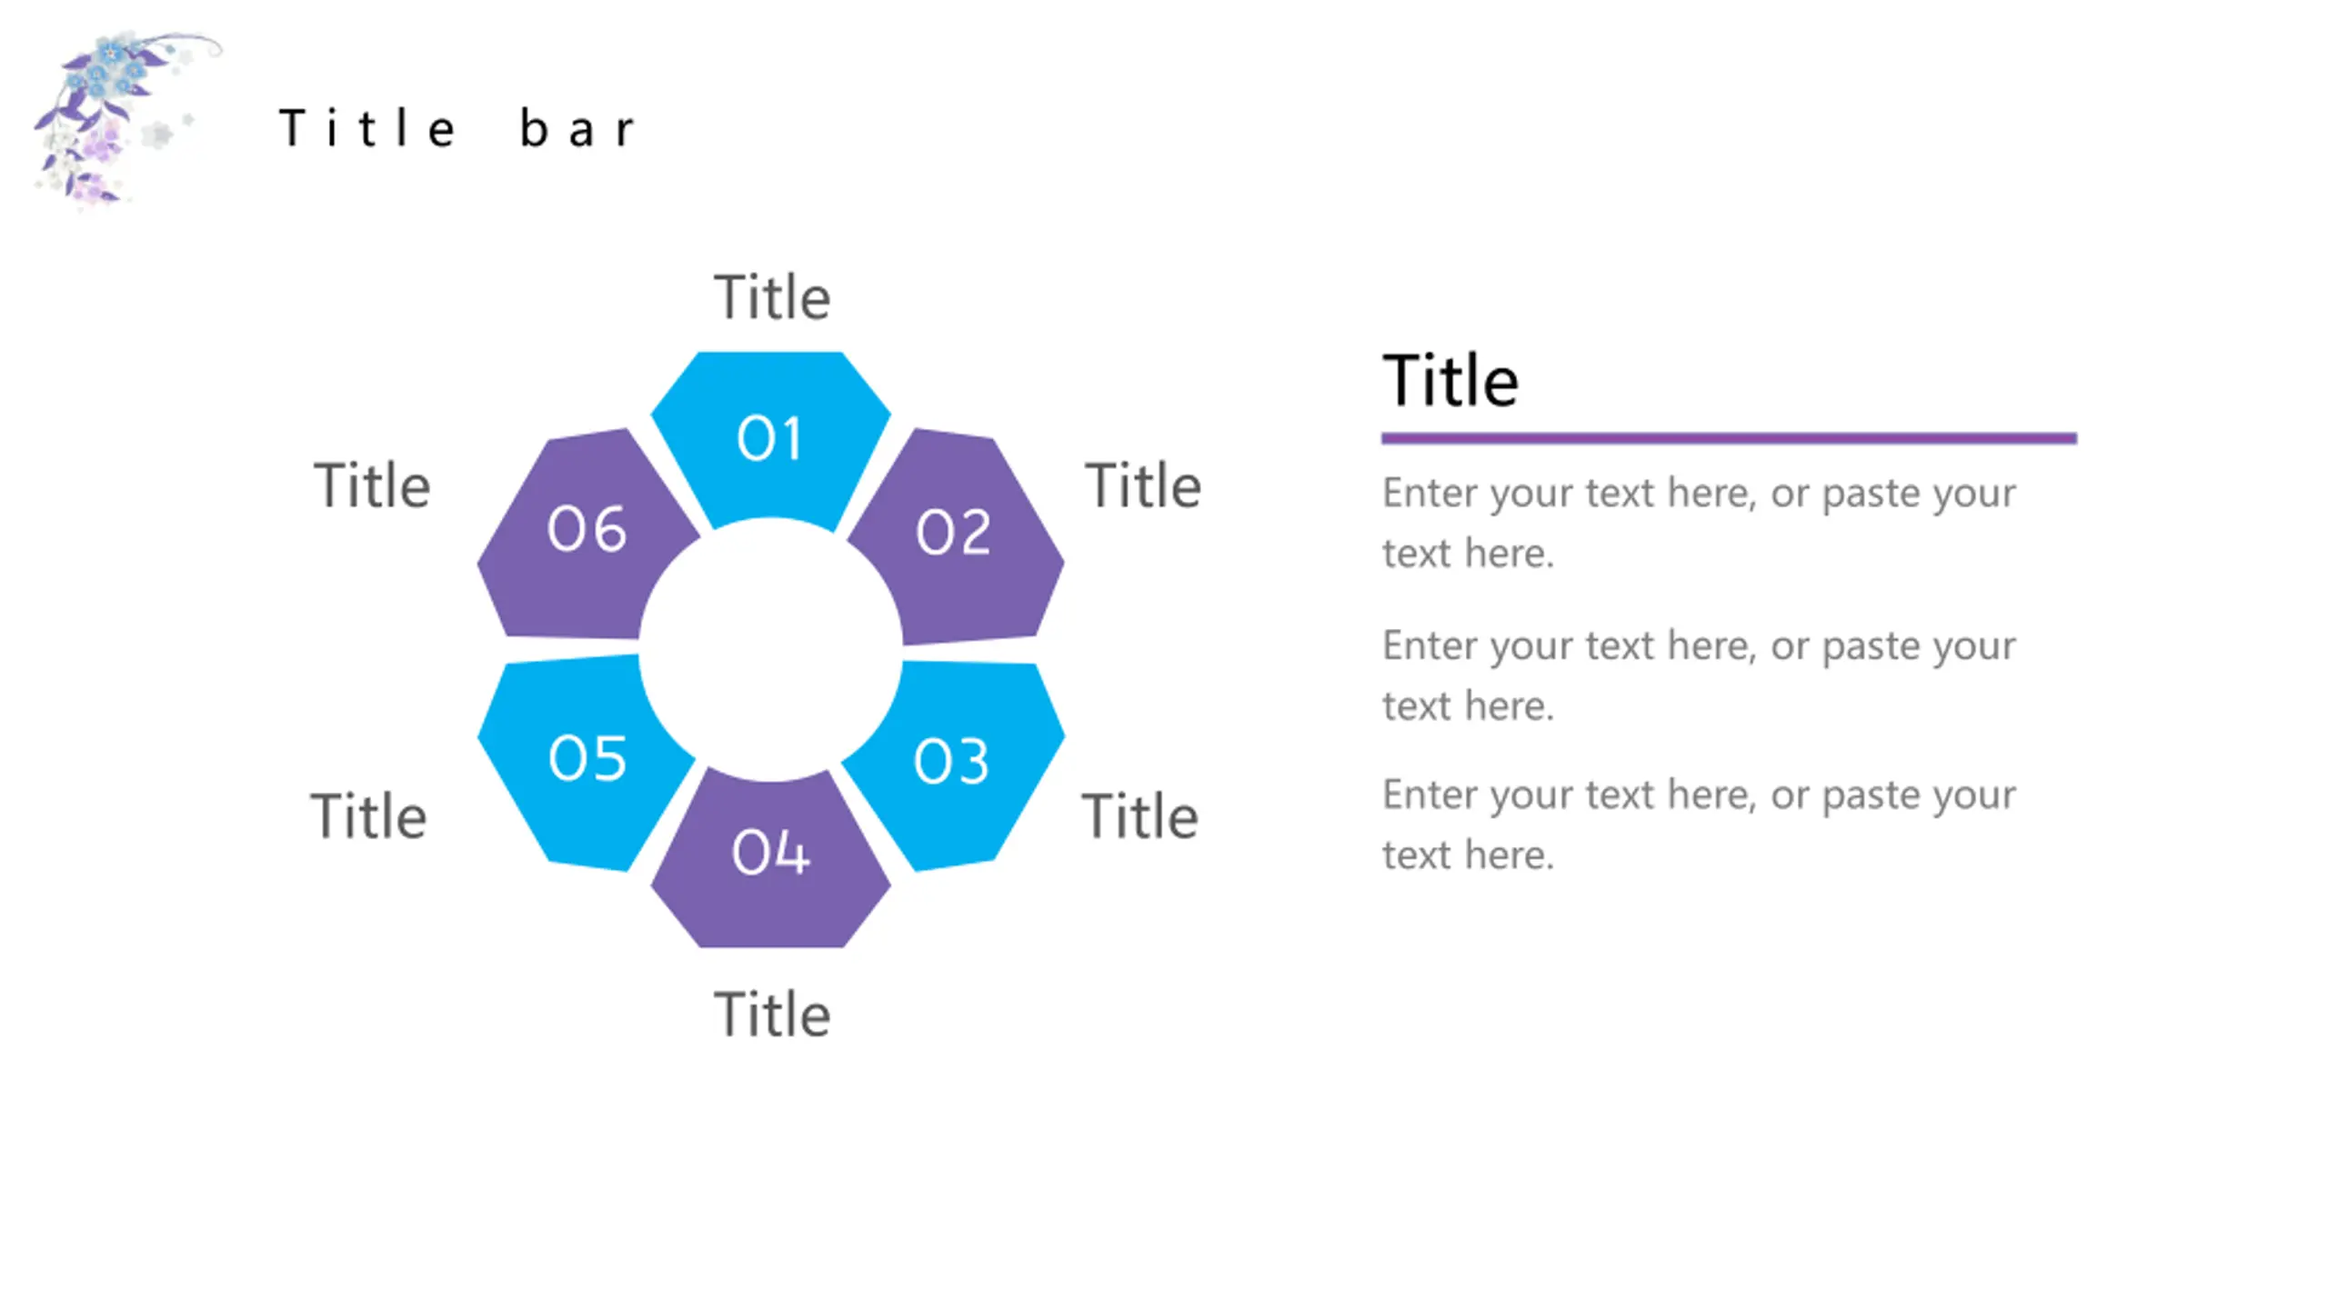Click the Title label beside segment 06

click(x=372, y=485)
